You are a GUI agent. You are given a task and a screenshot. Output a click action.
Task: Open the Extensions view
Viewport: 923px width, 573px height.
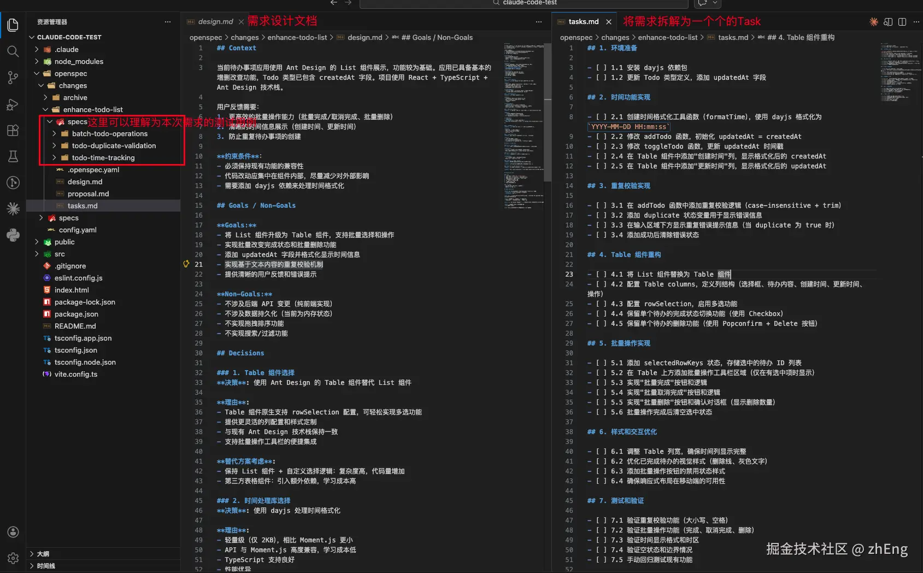[13, 130]
